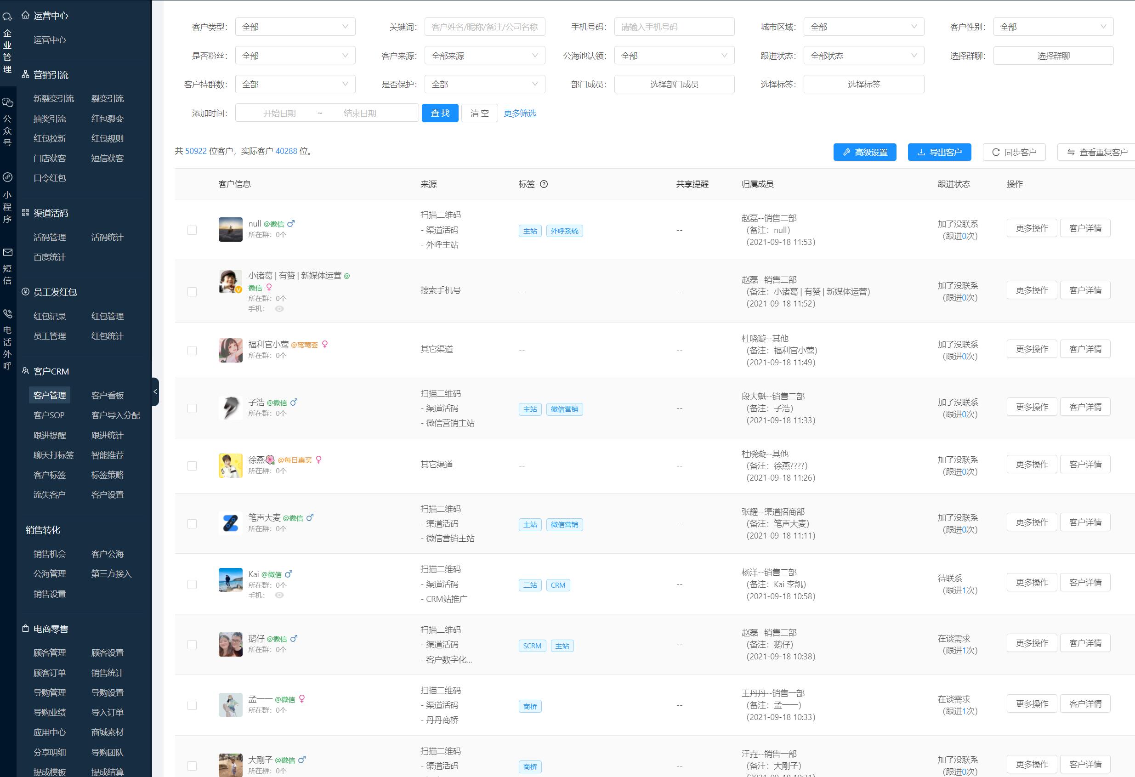The width and height of the screenshot is (1135, 777).
Task: Open 活码管理 menu item
Action: coord(49,238)
